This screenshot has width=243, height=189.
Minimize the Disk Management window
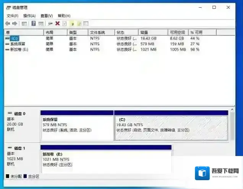(x=200, y=7)
